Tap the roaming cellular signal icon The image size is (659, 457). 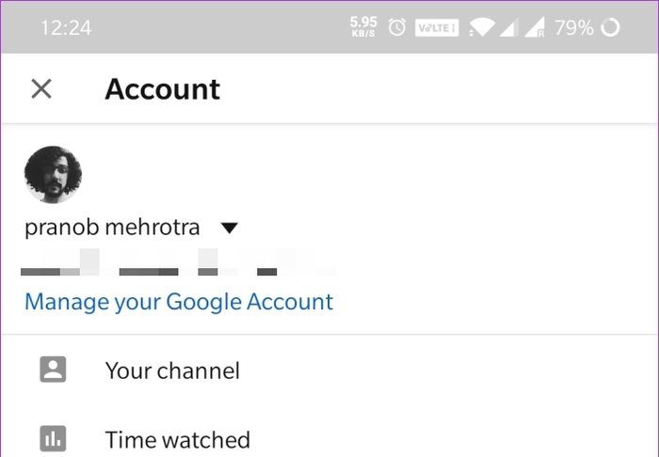tap(534, 27)
